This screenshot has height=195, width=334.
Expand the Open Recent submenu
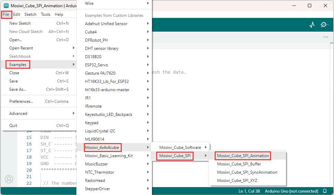(39, 48)
